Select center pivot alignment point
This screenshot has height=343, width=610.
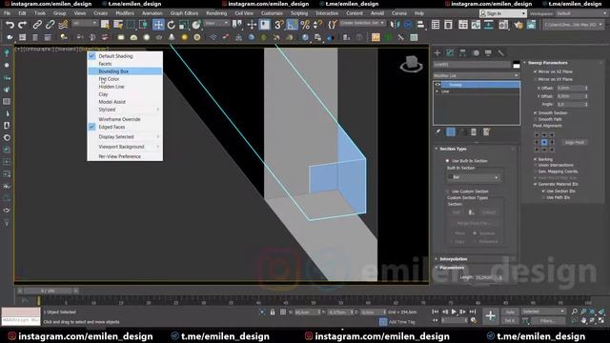544,142
